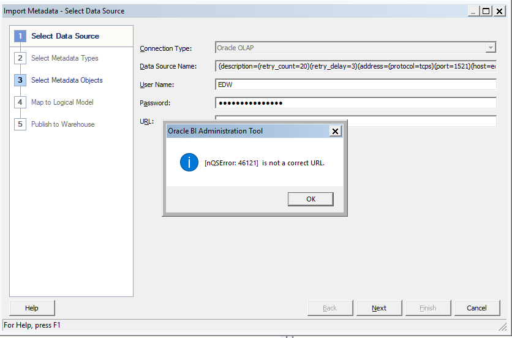The width and height of the screenshot is (512, 338).
Task: Open the Connection Type dropdown
Action: point(490,48)
